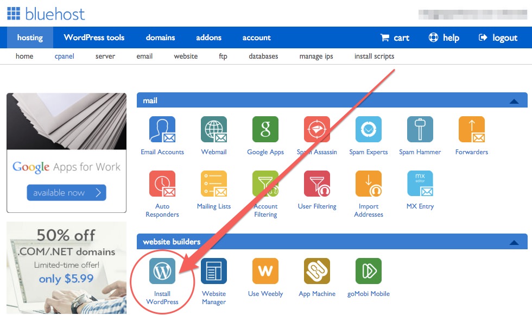Open the Webmail icon
This screenshot has height=315, width=532.
pos(214,129)
